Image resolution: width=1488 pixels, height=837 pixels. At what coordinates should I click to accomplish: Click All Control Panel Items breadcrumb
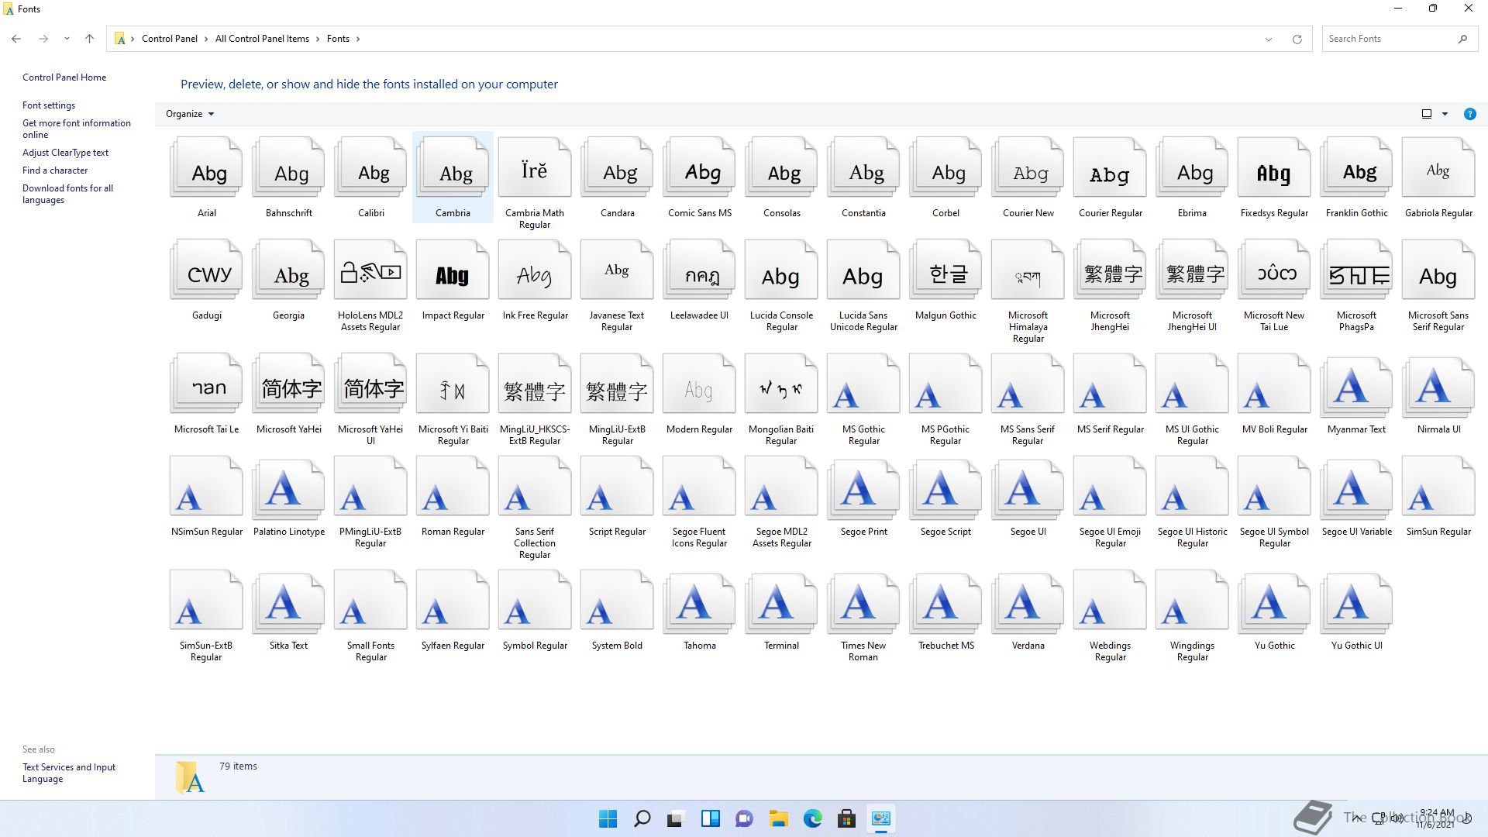pyautogui.click(x=262, y=39)
